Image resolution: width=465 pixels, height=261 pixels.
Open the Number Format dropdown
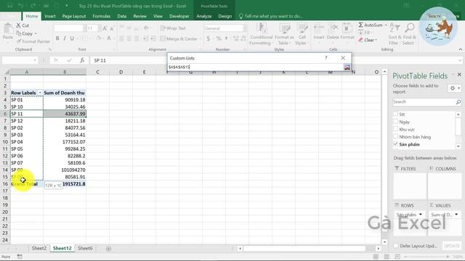coord(245,28)
